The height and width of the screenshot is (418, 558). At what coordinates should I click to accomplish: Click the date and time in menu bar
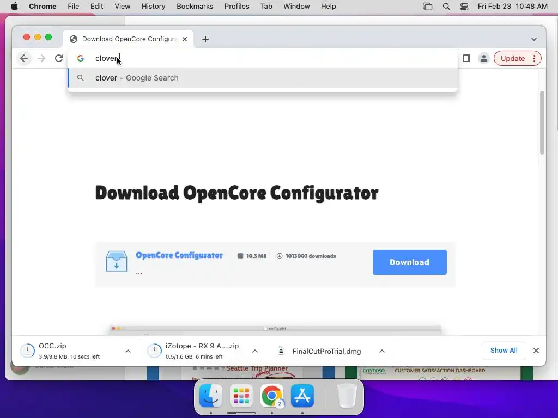tap(512, 7)
